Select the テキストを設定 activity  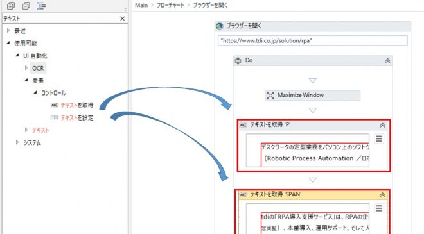(77, 118)
